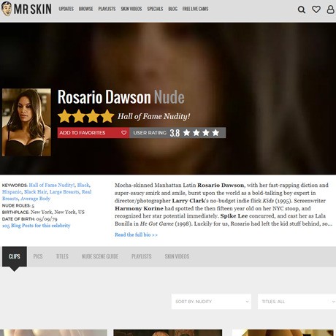Viewport: 336px width, 336px height.
Task: Click heart icon on Add to Favorites
Action: pyautogui.click(x=124, y=133)
